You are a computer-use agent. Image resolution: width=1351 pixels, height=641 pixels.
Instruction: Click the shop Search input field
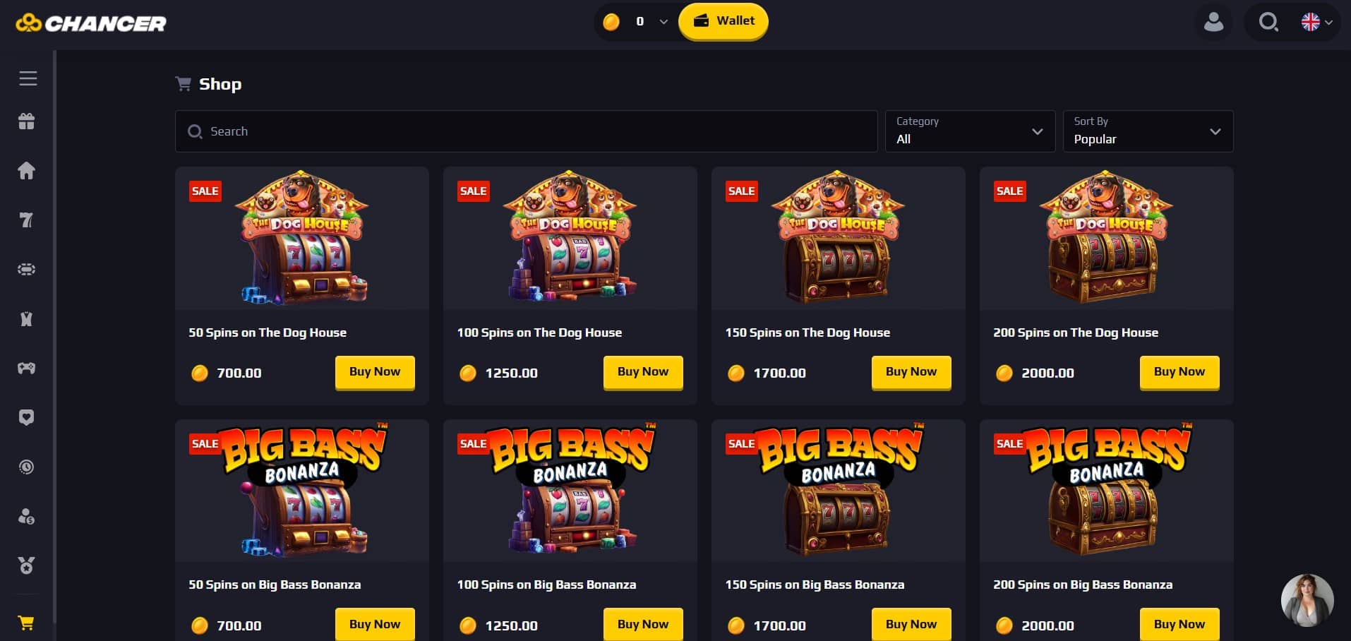point(526,131)
